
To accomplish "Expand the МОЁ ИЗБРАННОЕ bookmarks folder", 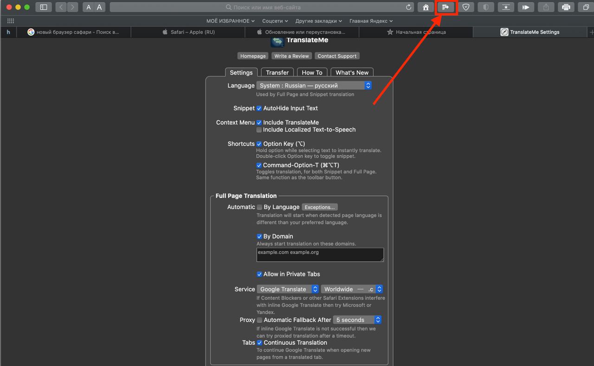I will pos(231,21).
